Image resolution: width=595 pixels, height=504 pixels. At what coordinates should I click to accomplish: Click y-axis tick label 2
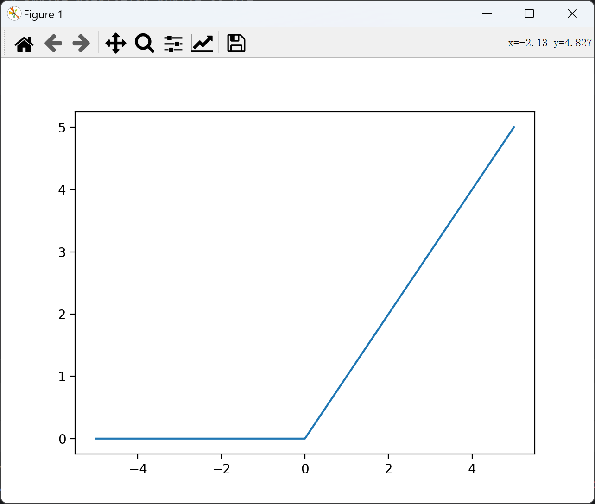[62, 315]
